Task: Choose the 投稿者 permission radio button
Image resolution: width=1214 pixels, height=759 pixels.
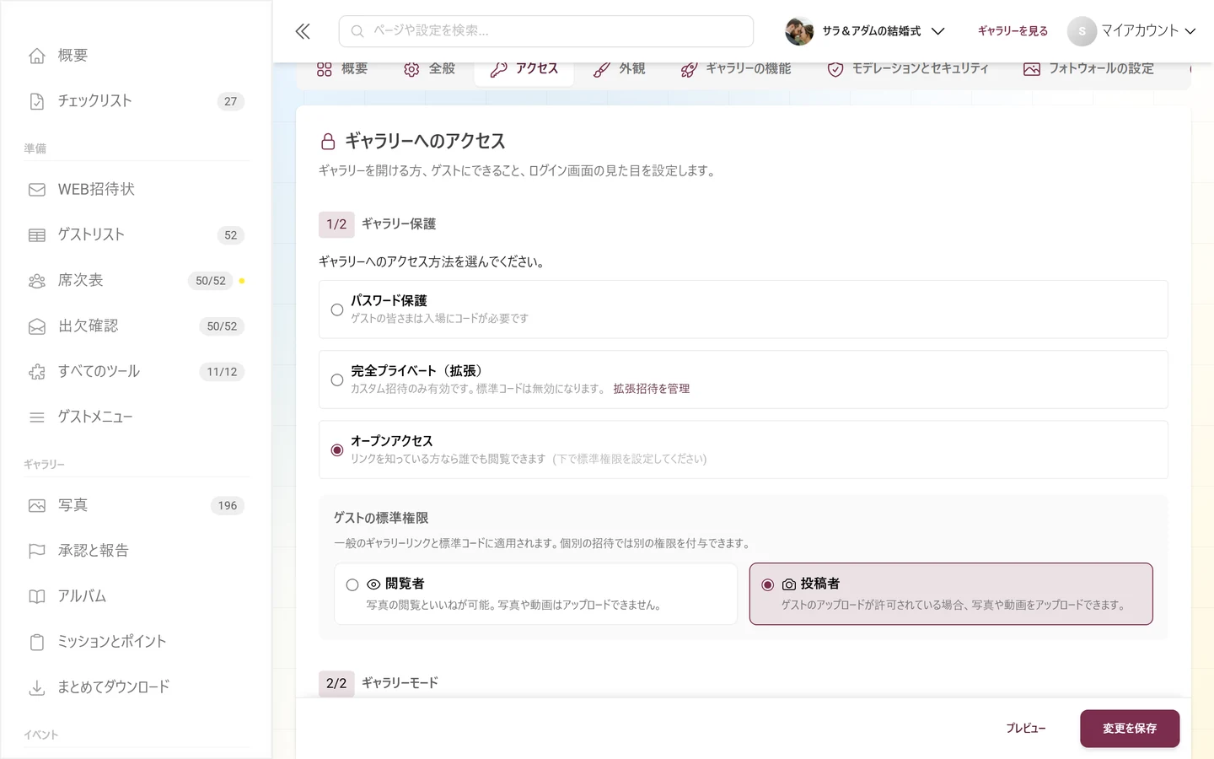Action: tap(768, 584)
